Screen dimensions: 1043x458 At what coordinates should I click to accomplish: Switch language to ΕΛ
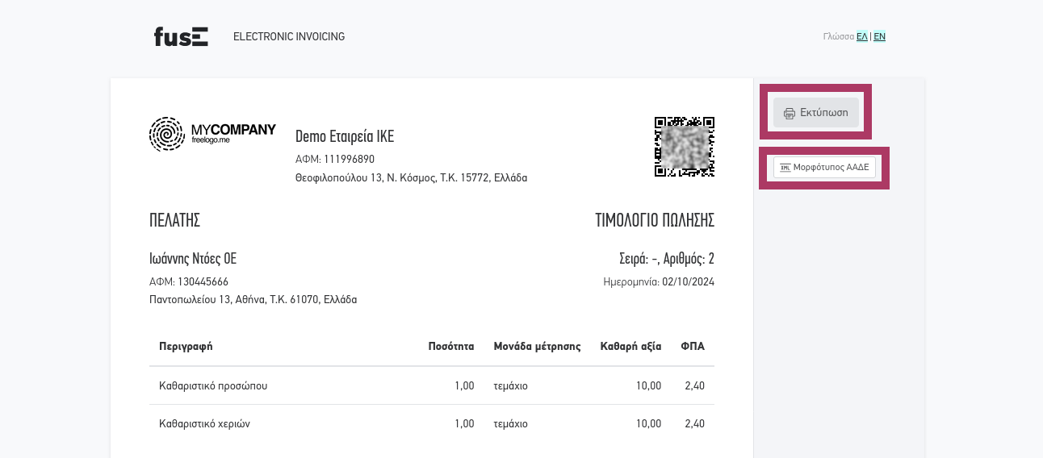click(862, 36)
